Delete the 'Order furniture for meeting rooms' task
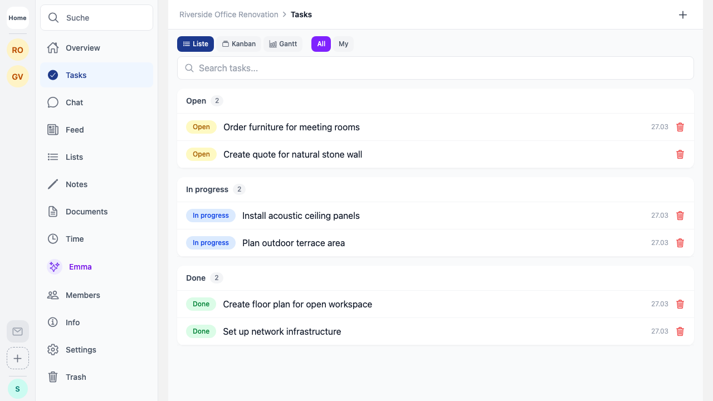This screenshot has width=713, height=401. [680, 127]
